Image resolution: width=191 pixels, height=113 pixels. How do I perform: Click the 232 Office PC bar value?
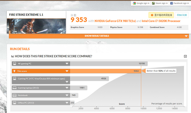(x=72, y=103)
